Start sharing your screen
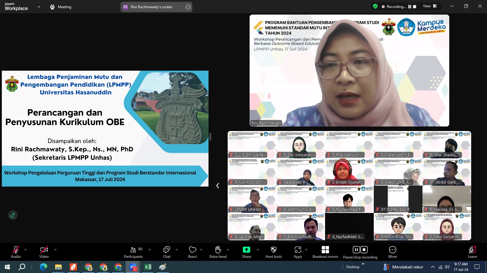 pos(246,251)
